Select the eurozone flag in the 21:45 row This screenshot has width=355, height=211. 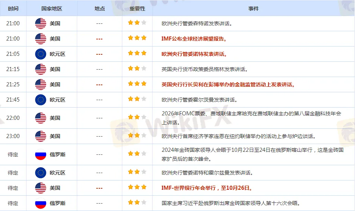[x=41, y=100]
